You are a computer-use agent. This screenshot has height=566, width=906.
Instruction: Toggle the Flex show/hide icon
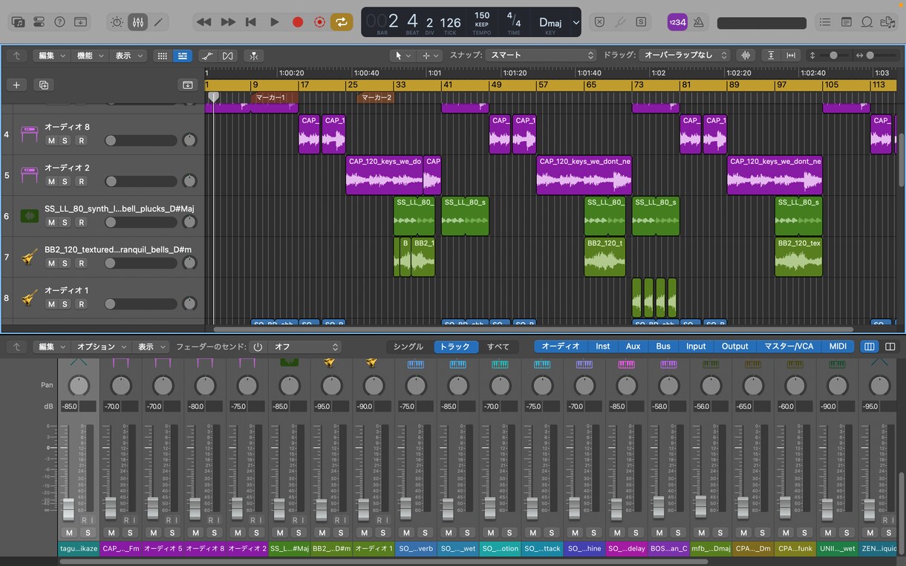227,56
